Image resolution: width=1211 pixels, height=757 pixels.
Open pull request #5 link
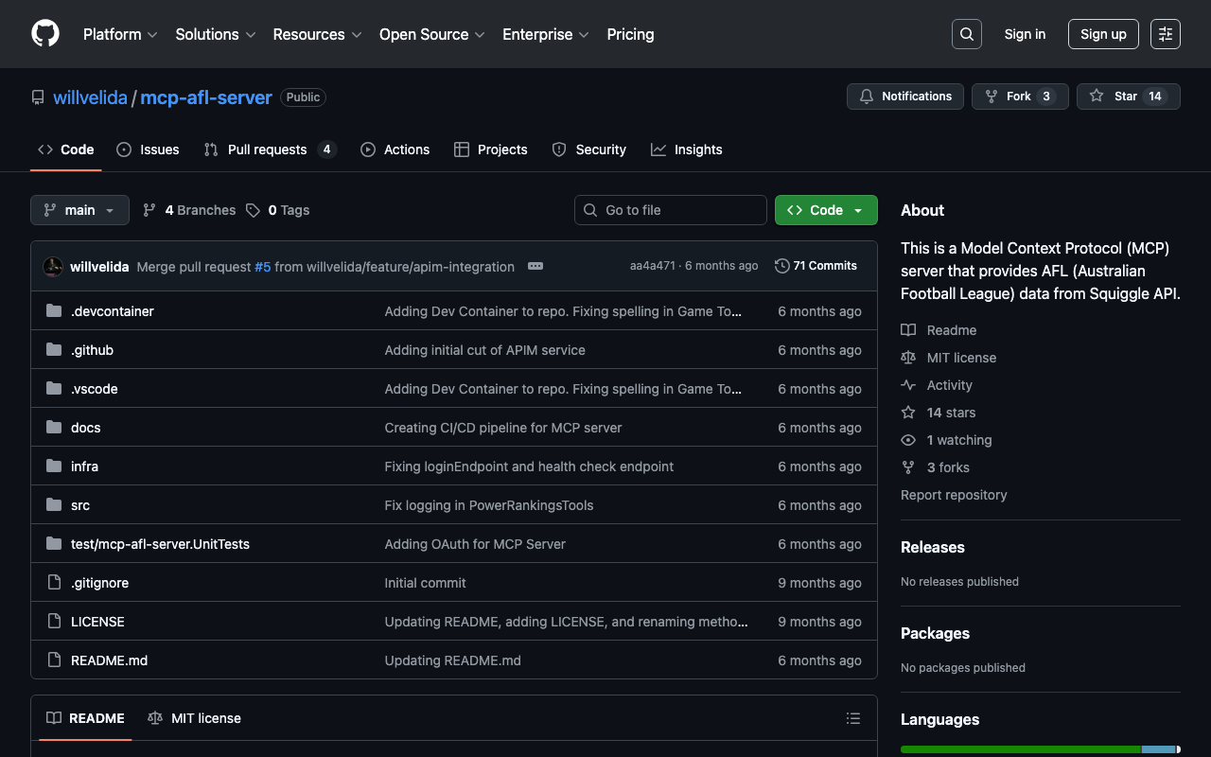pyautogui.click(x=262, y=267)
